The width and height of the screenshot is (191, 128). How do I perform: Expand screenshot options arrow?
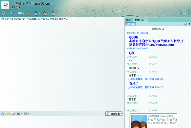coord(28,114)
